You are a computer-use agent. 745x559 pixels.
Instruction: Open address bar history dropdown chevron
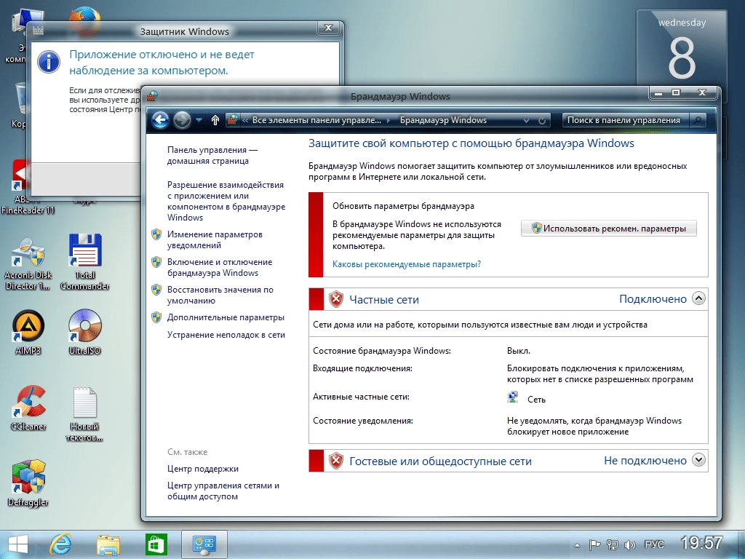(x=527, y=121)
